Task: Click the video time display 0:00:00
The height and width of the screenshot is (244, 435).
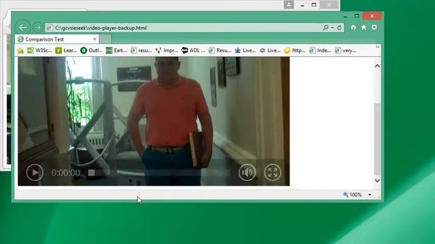Action: pyautogui.click(x=66, y=173)
